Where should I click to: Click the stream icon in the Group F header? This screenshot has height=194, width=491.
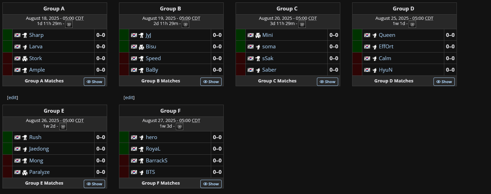point(179,127)
